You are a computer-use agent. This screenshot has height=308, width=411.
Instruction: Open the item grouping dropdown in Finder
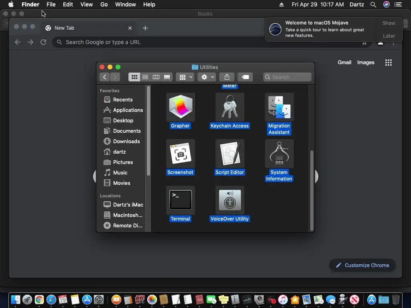pos(185,77)
